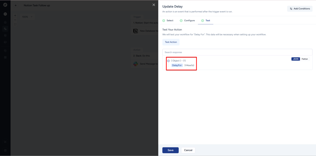Click the Test Action button
The width and height of the screenshot is (316, 156).
pyautogui.click(x=171, y=42)
